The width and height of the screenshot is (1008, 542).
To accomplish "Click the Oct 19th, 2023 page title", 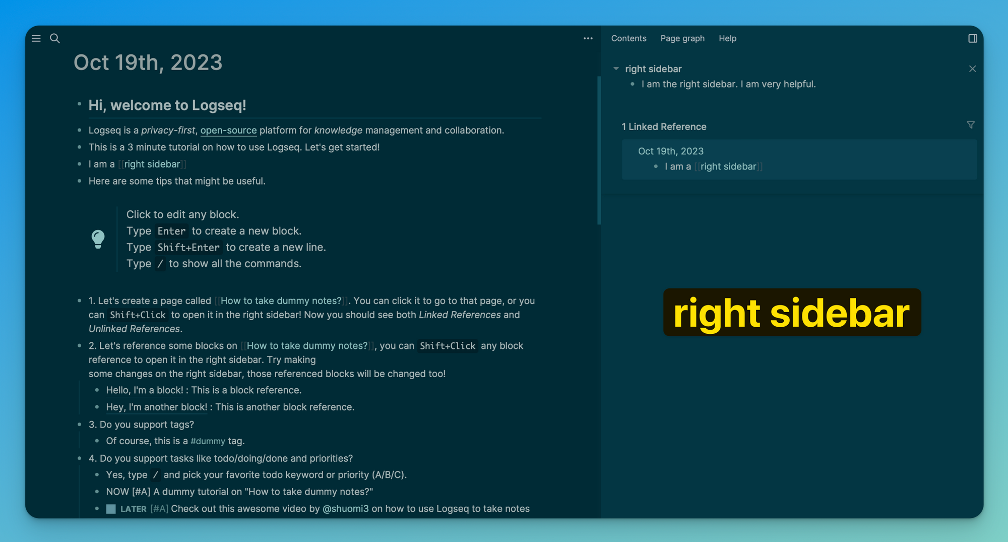I will point(148,63).
